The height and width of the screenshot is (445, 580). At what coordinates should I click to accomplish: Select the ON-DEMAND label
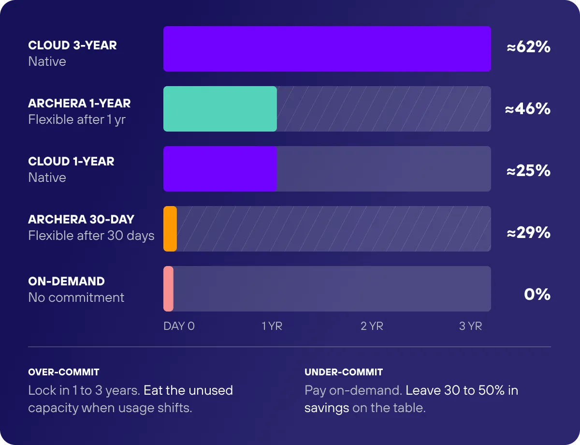tap(67, 282)
